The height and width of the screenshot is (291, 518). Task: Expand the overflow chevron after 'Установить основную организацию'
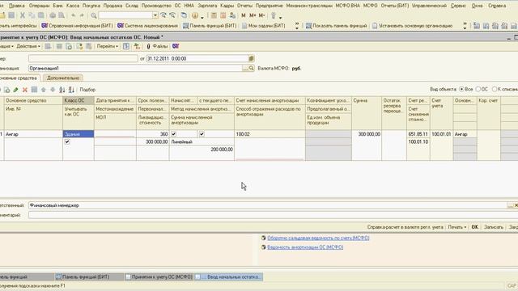click(465, 26)
